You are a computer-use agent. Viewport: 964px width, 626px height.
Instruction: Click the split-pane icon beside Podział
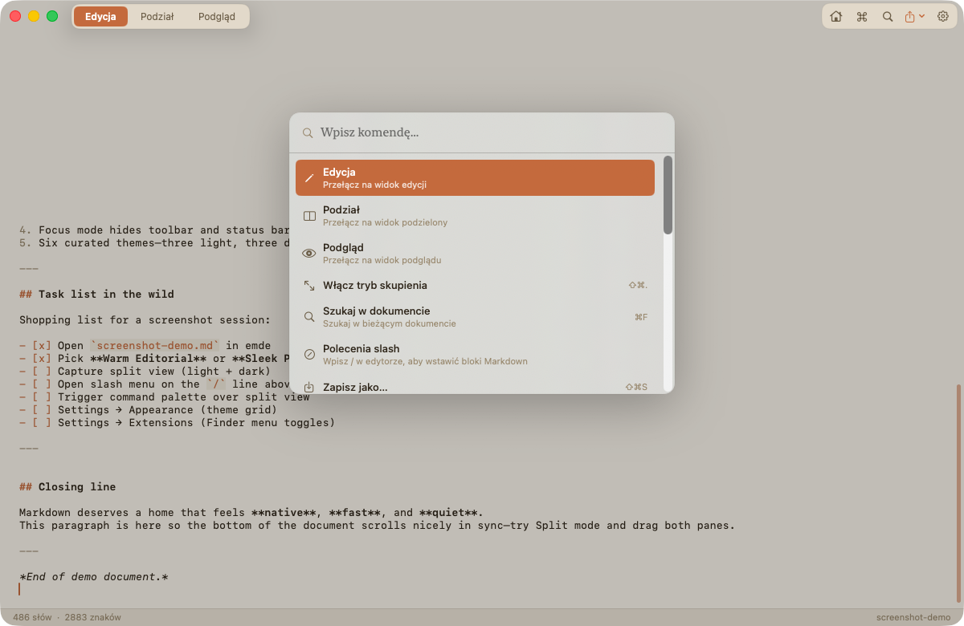tap(309, 216)
